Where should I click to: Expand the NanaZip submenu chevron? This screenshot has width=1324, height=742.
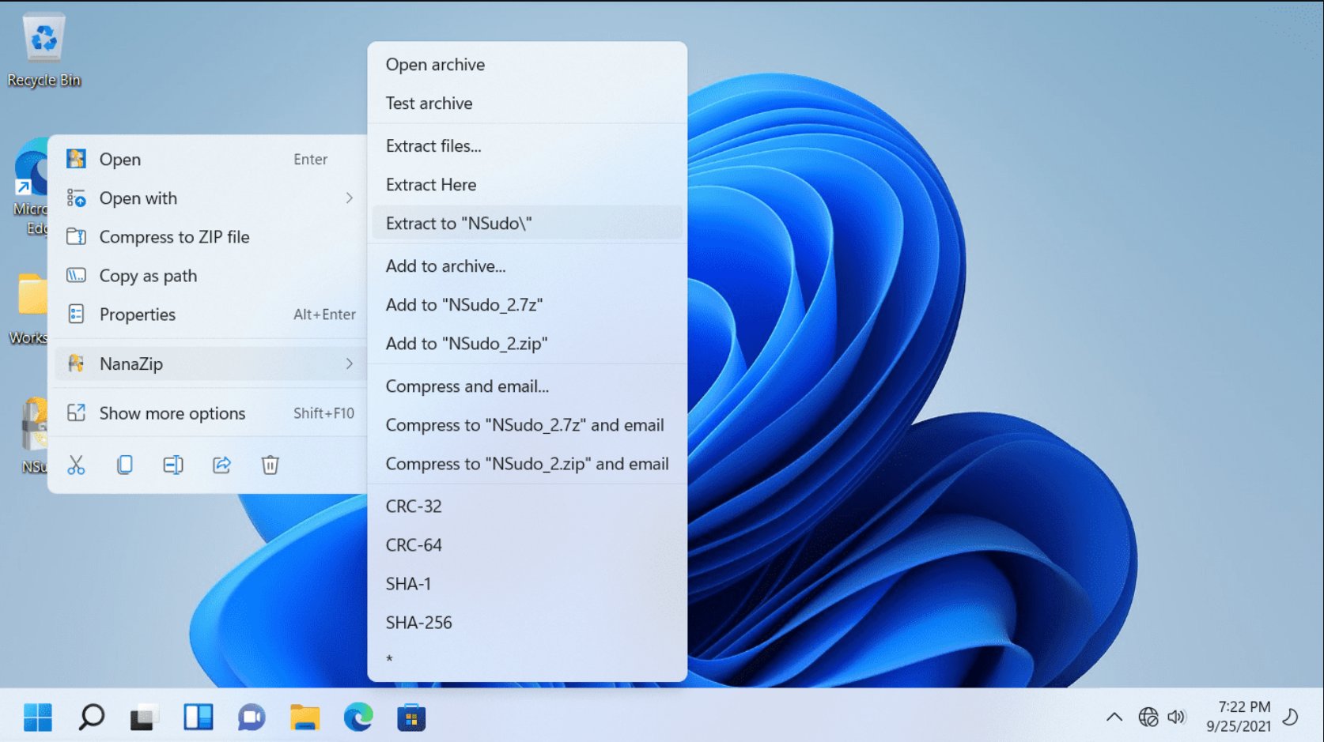click(349, 363)
